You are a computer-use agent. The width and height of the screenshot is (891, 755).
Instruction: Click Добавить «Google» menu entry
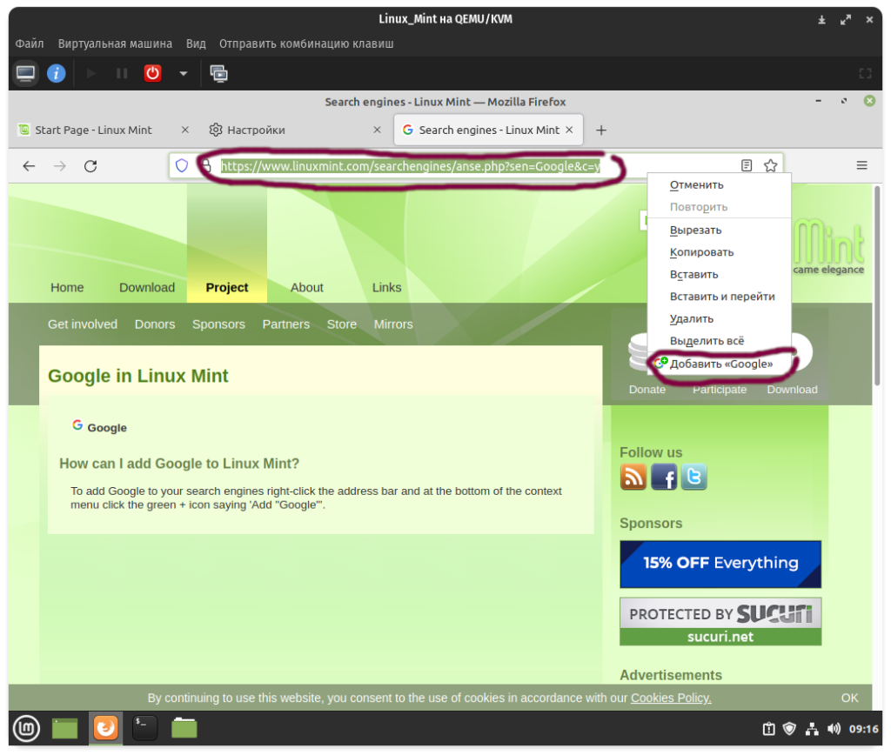pos(719,364)
